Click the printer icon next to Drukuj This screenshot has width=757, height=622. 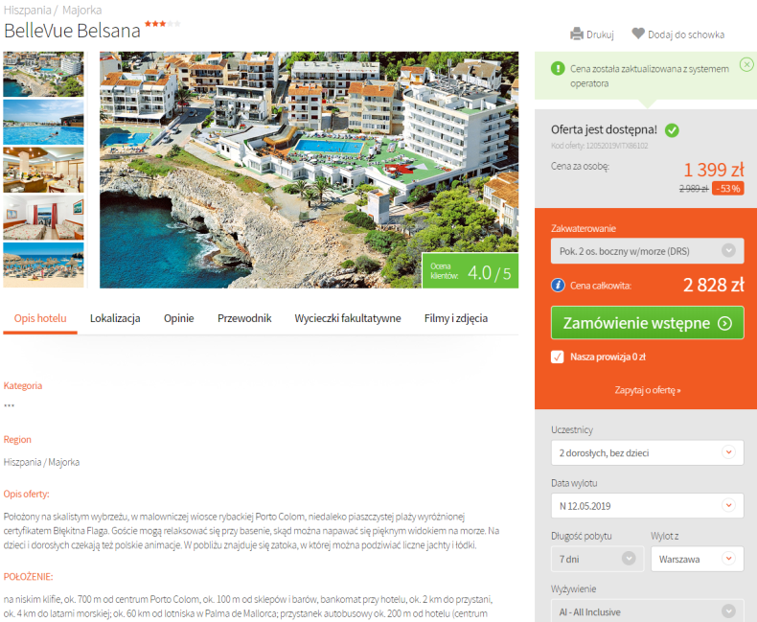tap(577, 35)
